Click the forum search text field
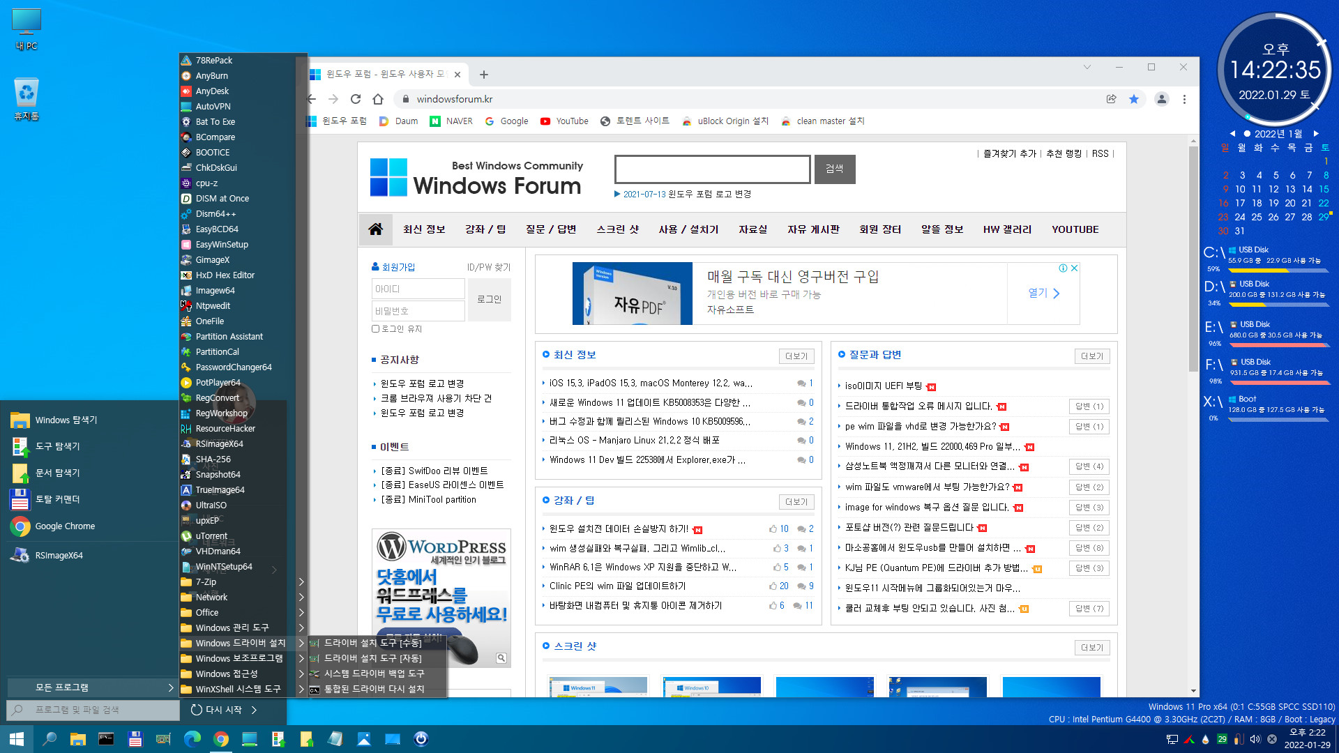 tap(712, 169)
